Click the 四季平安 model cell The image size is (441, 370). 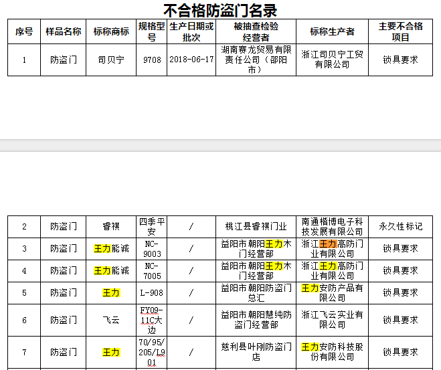click(x=152, y=227)
